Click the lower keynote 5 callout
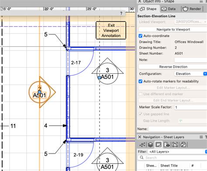The height and width of the screenshot is (171, 207). click(x=46, y=154)
